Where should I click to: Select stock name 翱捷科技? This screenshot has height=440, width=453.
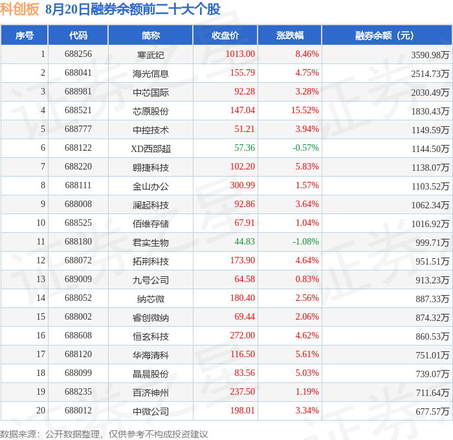(x=151, y=168)
